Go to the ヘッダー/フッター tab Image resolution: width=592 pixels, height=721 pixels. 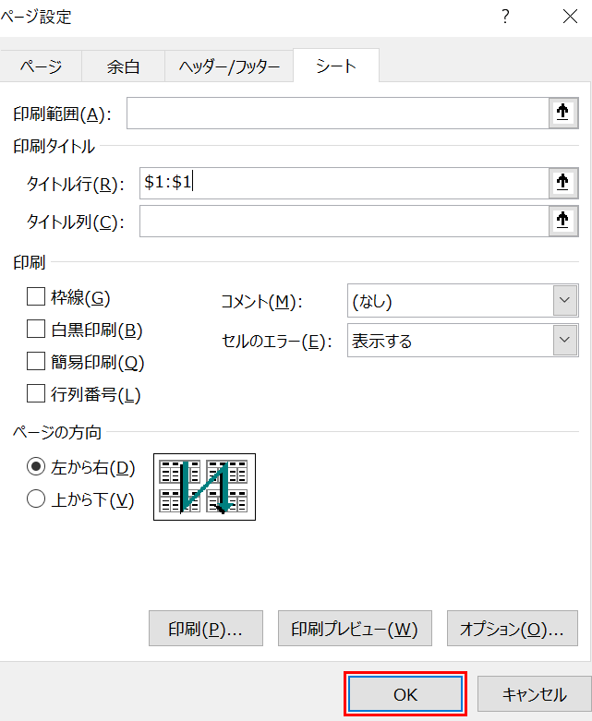[x=229, y=66]
